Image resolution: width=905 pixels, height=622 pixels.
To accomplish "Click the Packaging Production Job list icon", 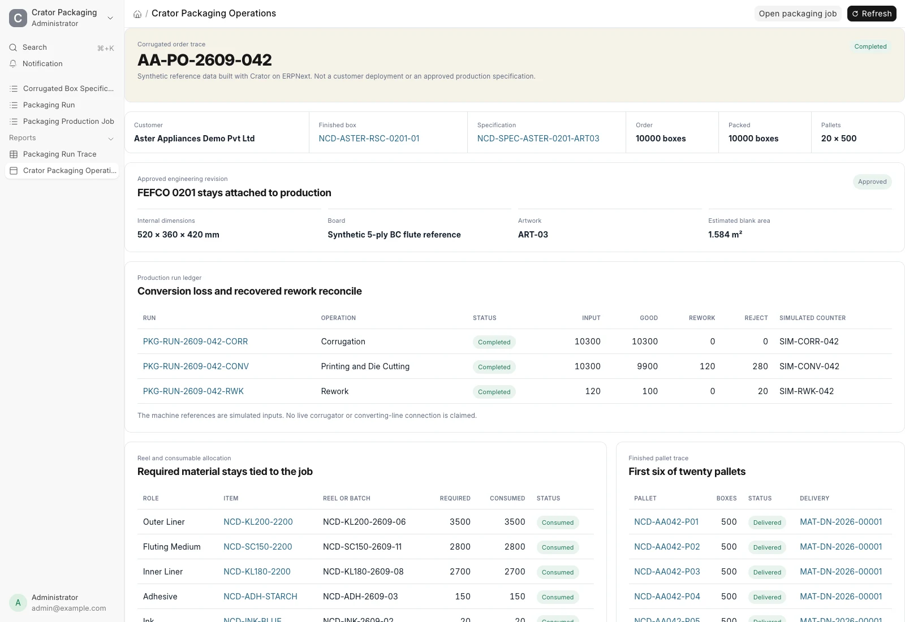I will pos(14,122).
